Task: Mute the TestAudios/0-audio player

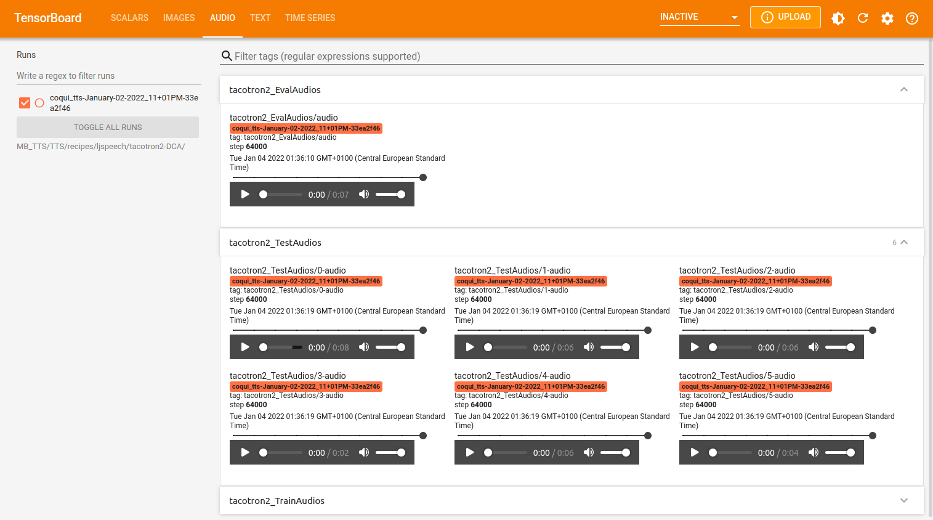Action: [x=364, y=347]
